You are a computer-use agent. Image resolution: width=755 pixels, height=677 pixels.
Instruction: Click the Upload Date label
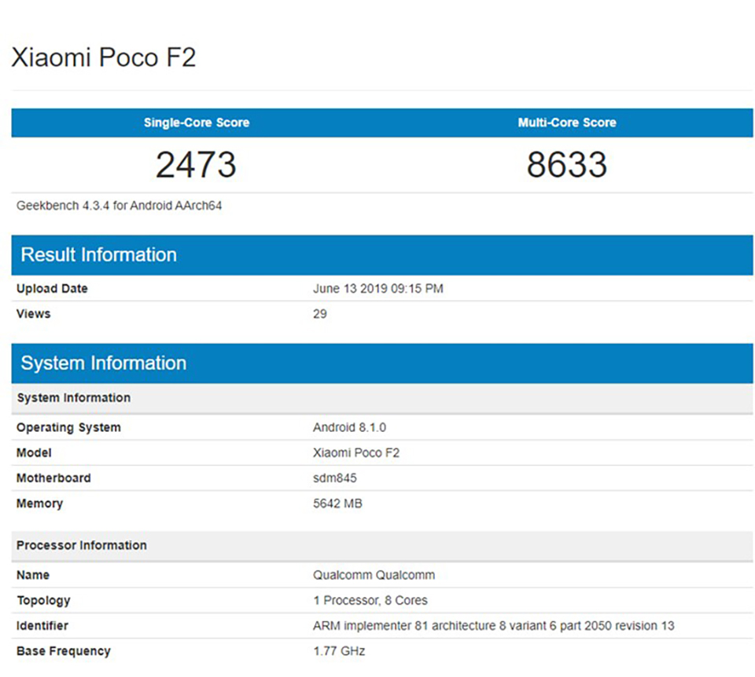coord(52,288)
